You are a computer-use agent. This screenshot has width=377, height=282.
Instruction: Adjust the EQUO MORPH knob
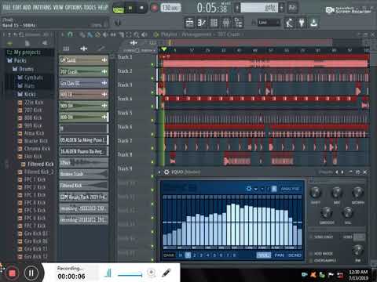tap(357, 193)
